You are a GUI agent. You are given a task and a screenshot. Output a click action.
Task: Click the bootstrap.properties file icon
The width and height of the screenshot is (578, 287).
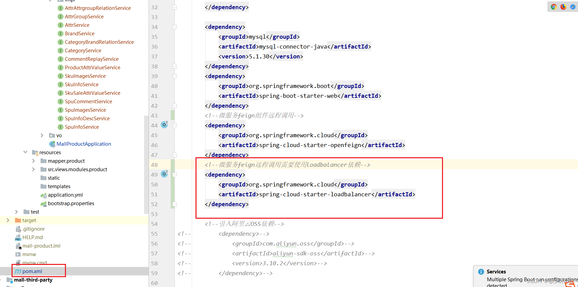tap(44, 203)
